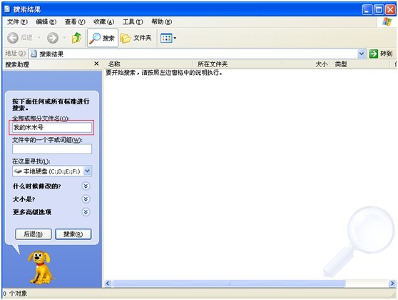The image size is (398, 300).
Task: Expand the 更多高级选项 section
Action: coord(86,211)
